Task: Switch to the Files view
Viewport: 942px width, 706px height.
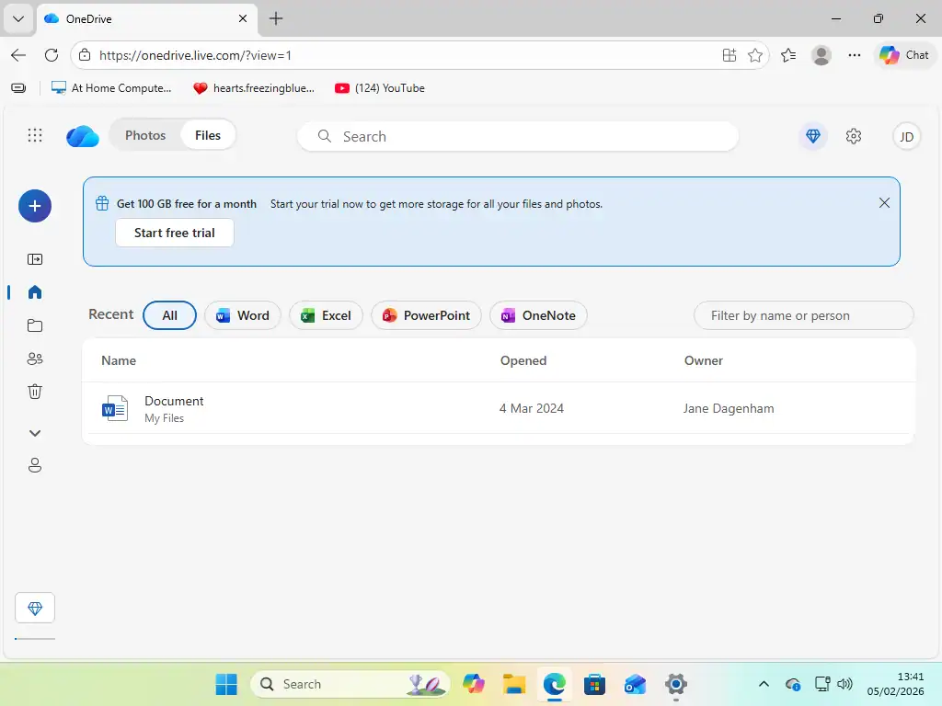Action: pos(207,134)
